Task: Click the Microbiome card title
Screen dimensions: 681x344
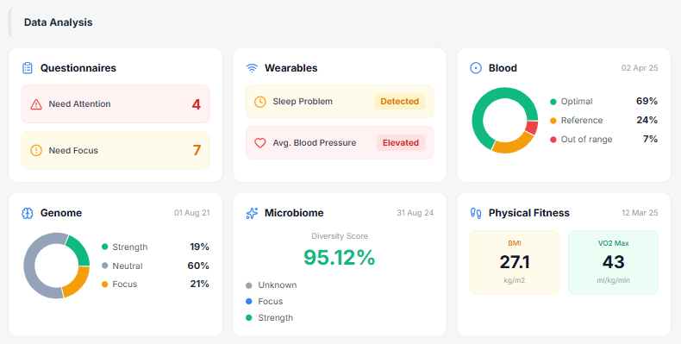Action: [294, 213]
